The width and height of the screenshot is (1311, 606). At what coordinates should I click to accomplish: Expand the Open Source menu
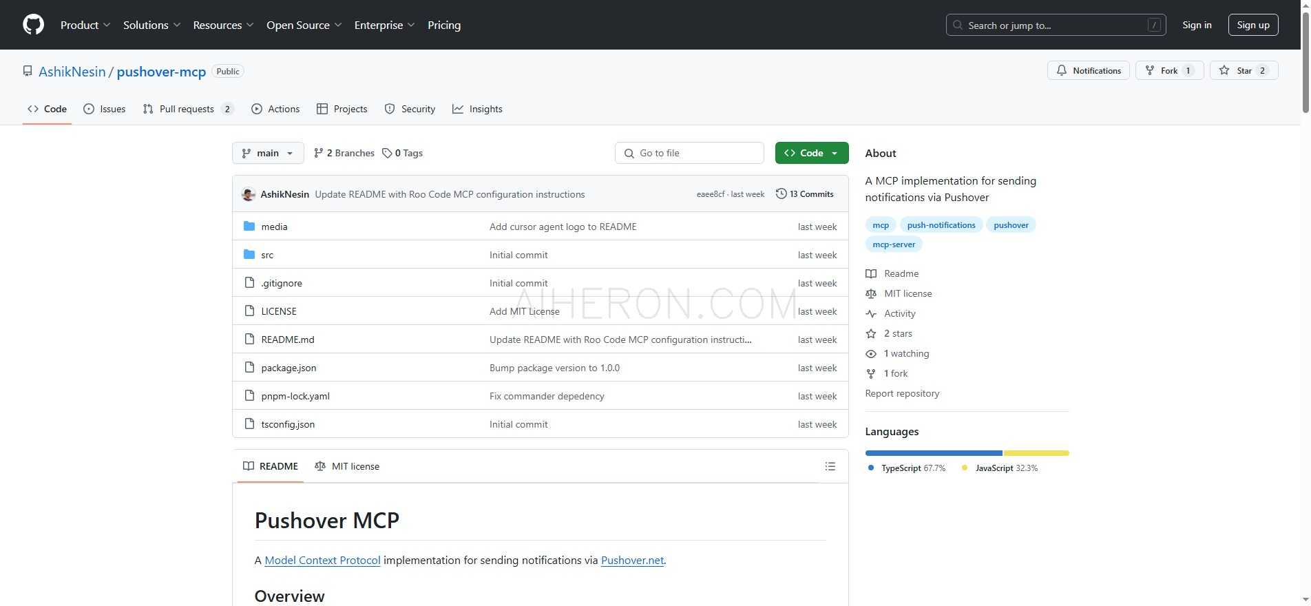click(x=304, y=25)
